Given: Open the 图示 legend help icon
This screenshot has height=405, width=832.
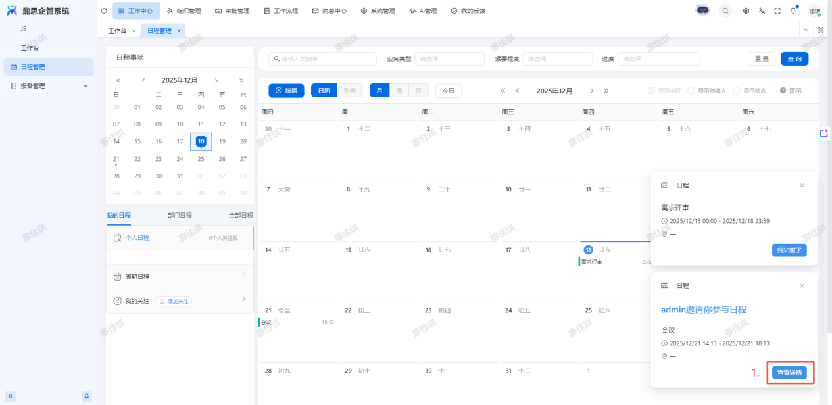Looking at the screenshot, I should [783, 91].
